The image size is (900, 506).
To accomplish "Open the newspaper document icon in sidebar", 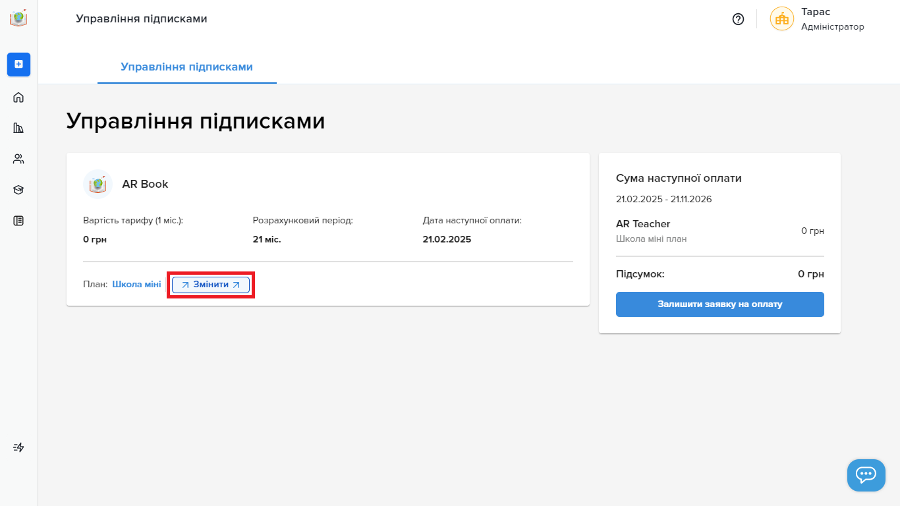I will click(x=18, y=221).
